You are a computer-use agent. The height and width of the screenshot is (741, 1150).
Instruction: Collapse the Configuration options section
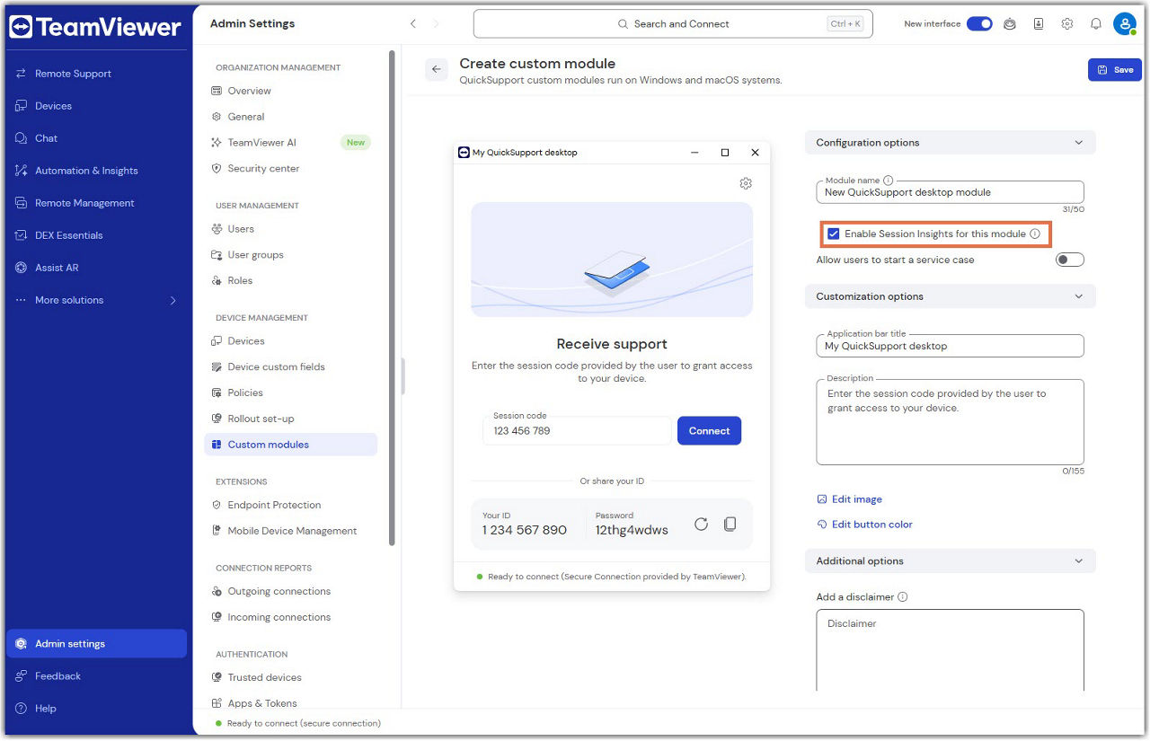click(1078, 143)
